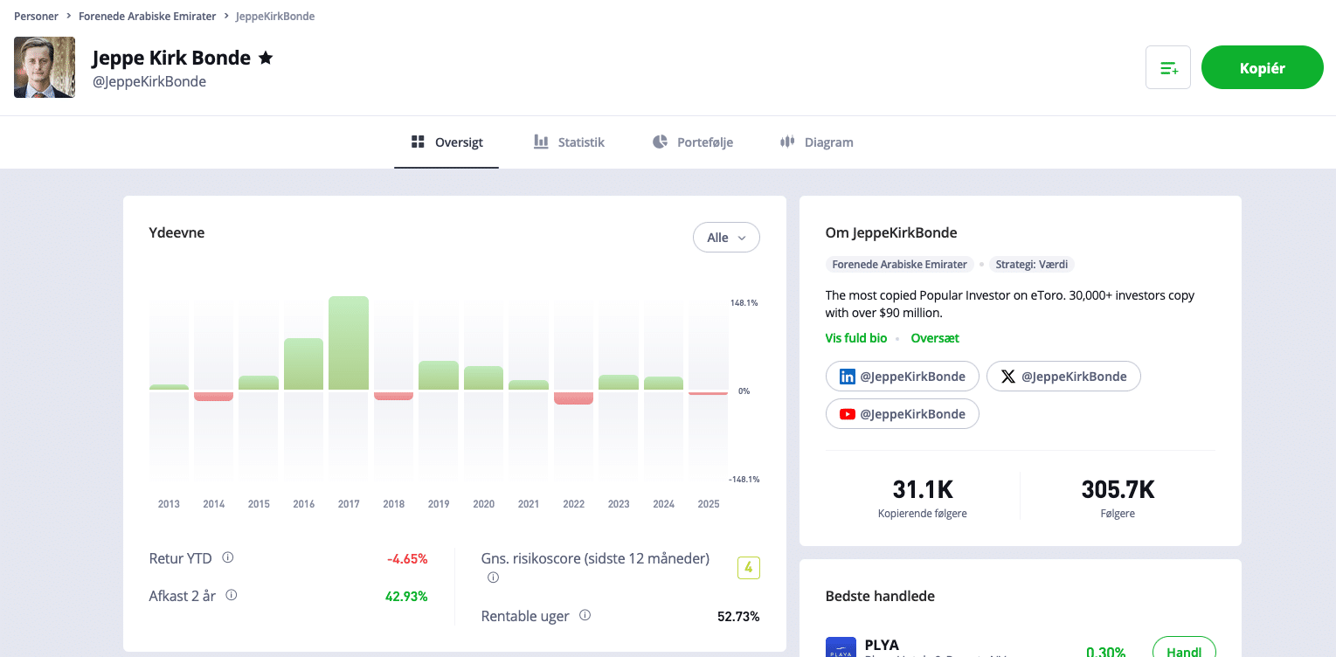Open the YouTube @JeppeKirkBonde channel link

point(903,414)
